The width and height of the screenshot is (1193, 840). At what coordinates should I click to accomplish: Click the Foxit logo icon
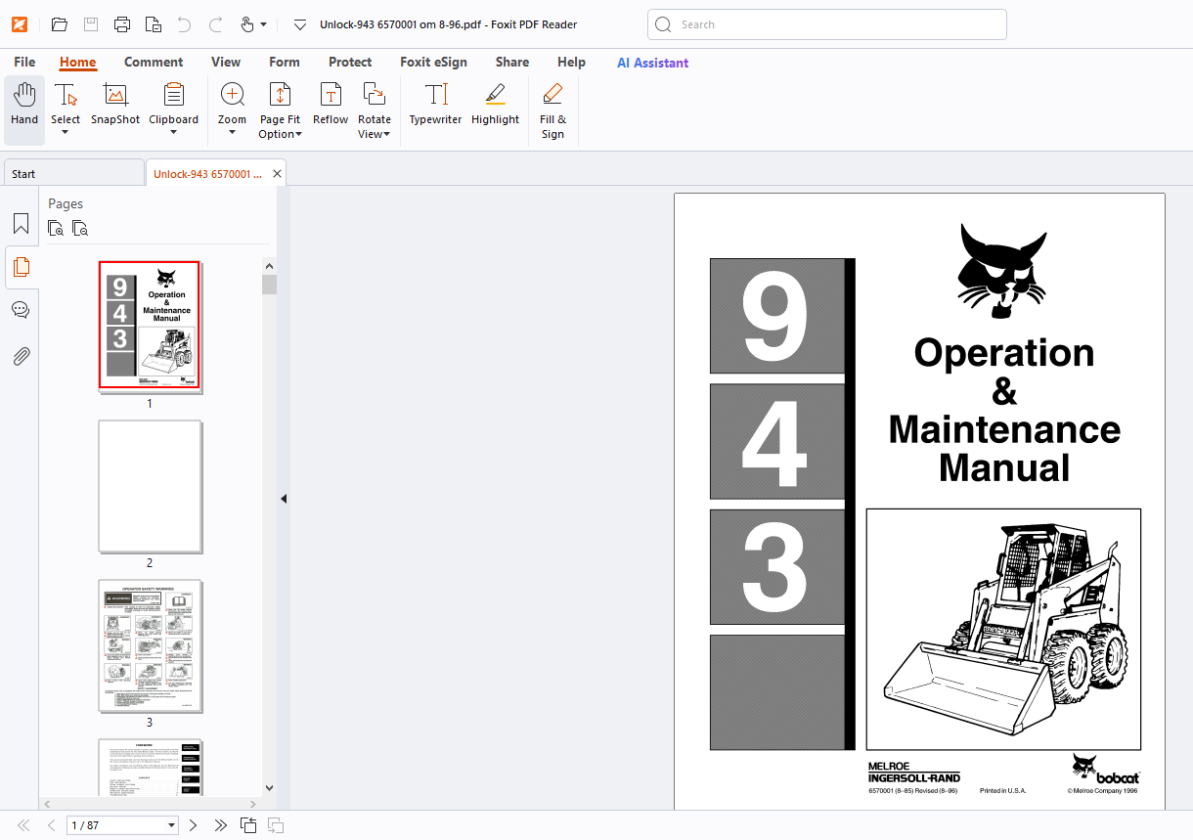(x=20, y=24)
